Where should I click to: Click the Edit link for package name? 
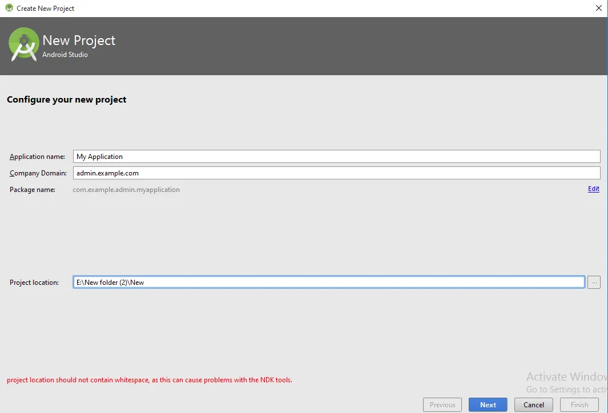point(594,189)
